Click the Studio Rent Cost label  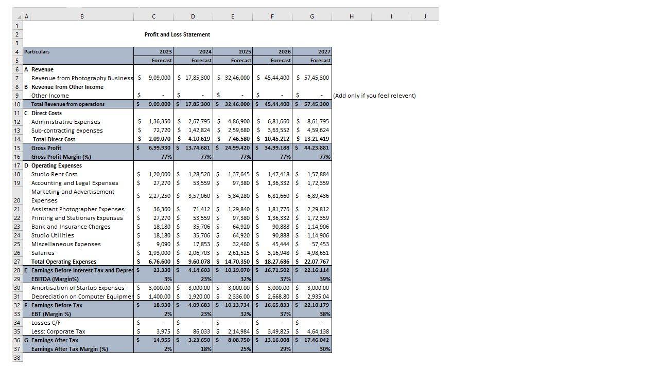(x=54, y=174)
